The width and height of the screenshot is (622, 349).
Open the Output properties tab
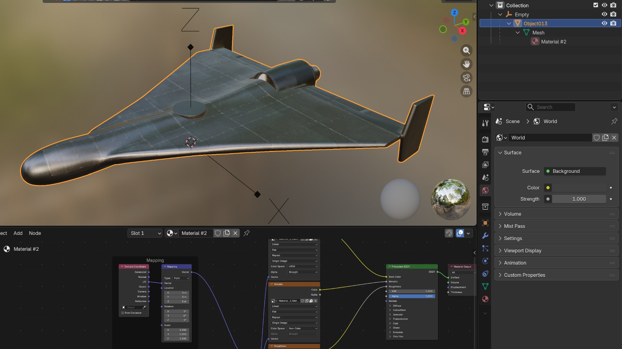click(x=485, y=152)
